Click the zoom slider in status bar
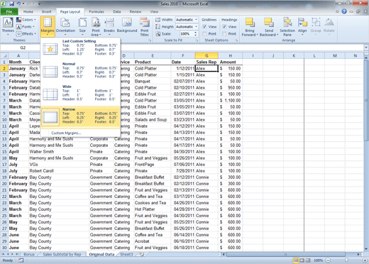 [346, 260]
